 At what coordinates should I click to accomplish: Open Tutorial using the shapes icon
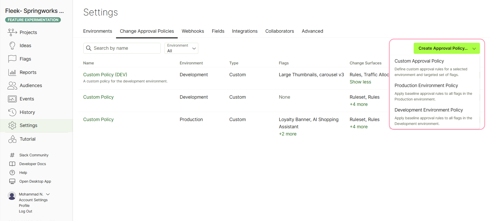(12, 139)
